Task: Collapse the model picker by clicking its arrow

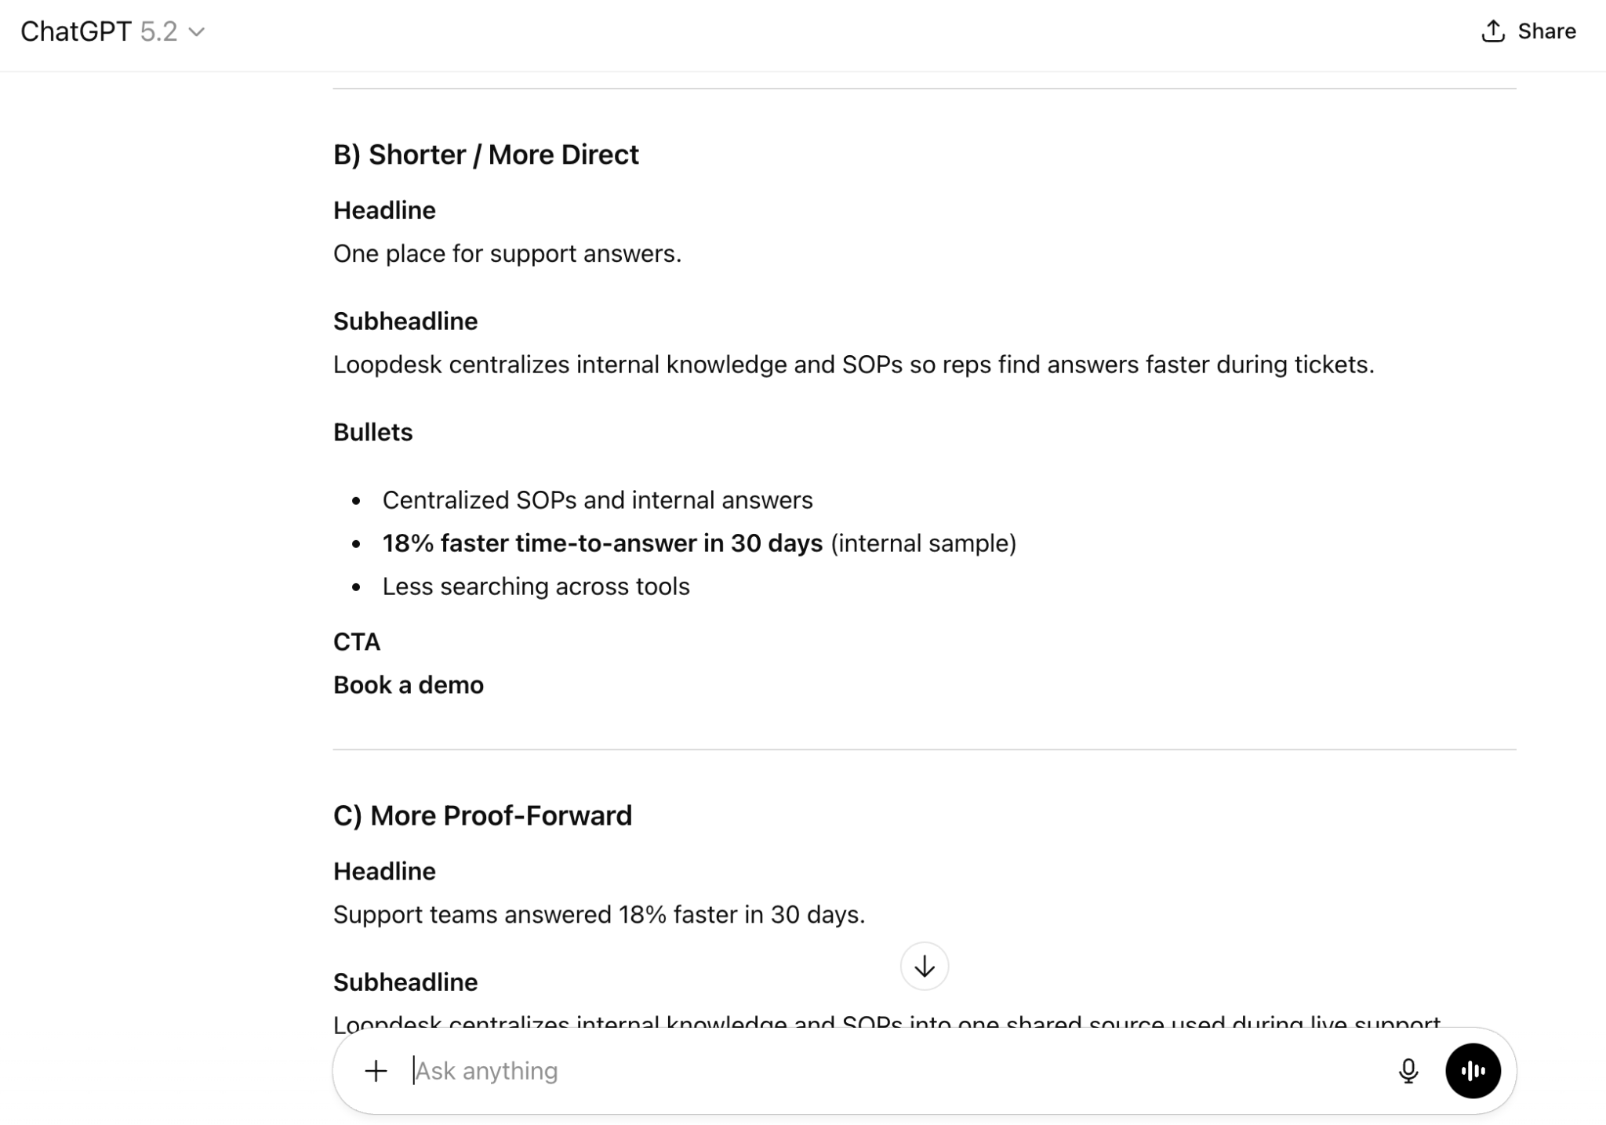Action: [x=197, y=33]
